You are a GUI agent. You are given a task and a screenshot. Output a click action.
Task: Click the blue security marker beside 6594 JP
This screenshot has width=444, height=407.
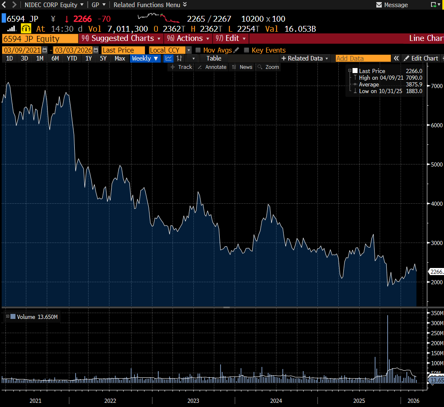tap(4, 18)
